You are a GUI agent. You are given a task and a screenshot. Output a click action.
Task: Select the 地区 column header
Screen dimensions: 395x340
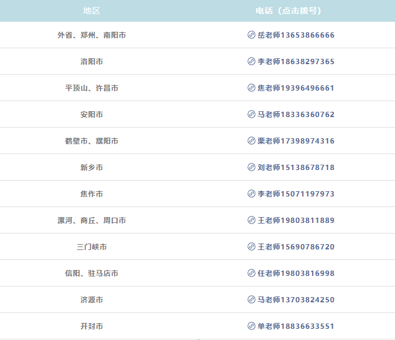coord(92,11)
